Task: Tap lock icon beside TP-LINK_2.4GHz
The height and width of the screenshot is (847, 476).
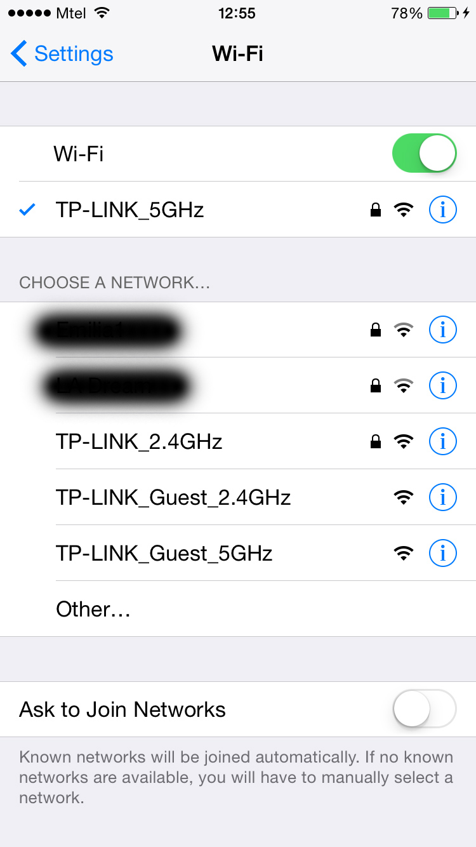Action: [x=376, y=441]
